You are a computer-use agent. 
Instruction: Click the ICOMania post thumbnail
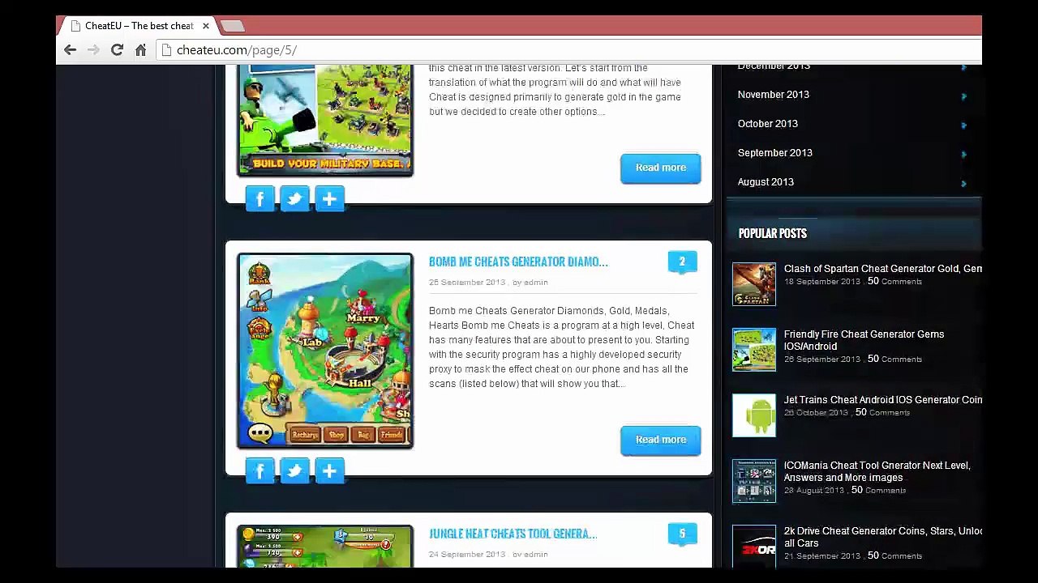[x=754, y=481]
